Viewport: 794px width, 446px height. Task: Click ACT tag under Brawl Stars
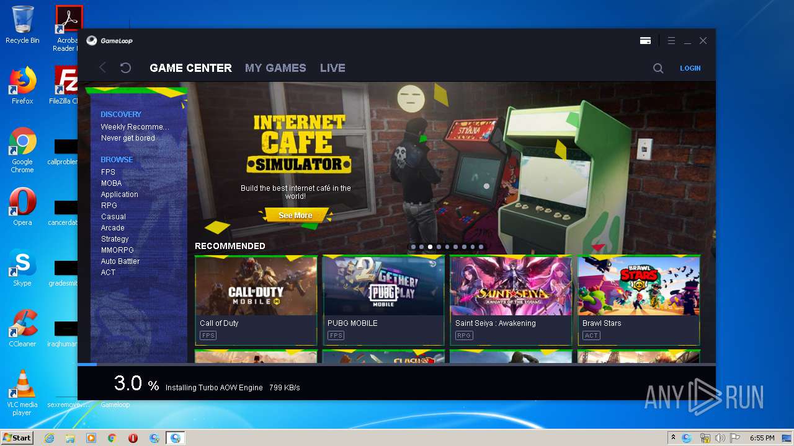tap(591, 336)
